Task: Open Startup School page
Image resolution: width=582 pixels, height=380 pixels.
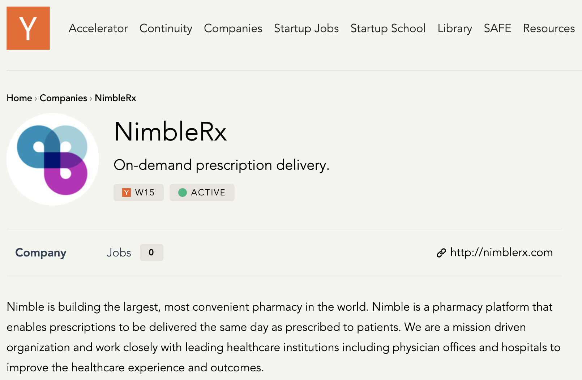Action: (388, 28)
